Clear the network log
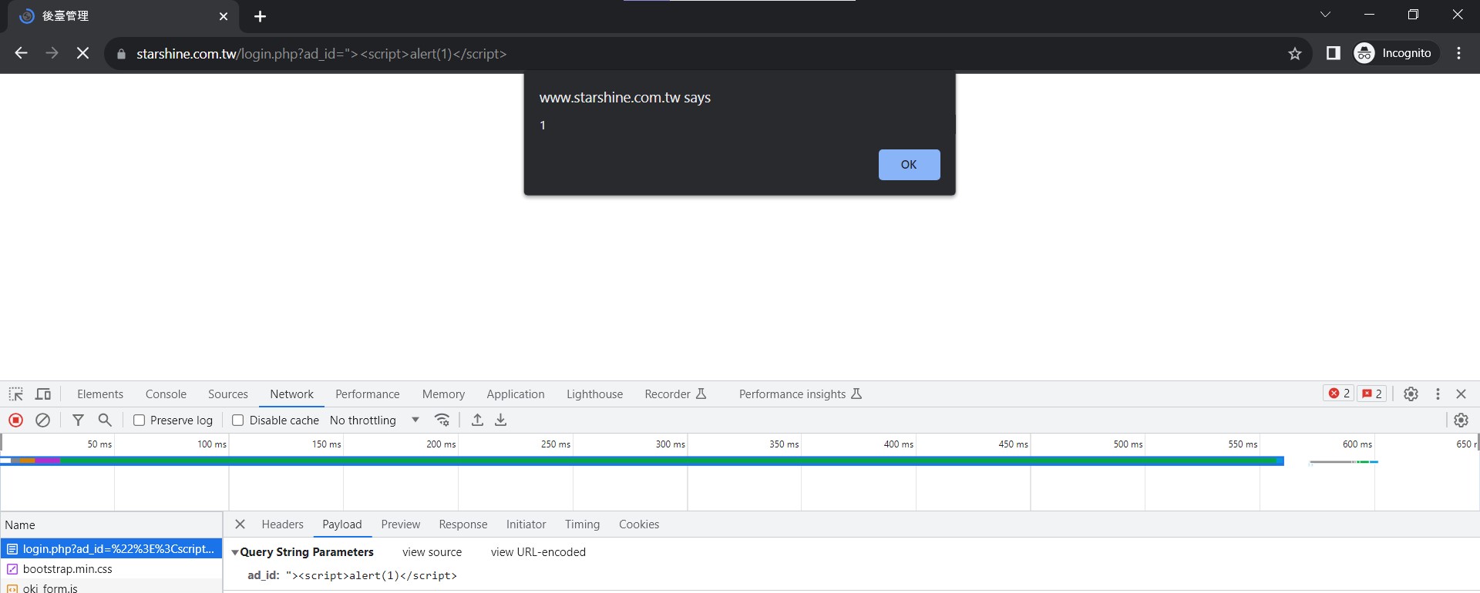1480x593 pixels. tap(43, 420)
